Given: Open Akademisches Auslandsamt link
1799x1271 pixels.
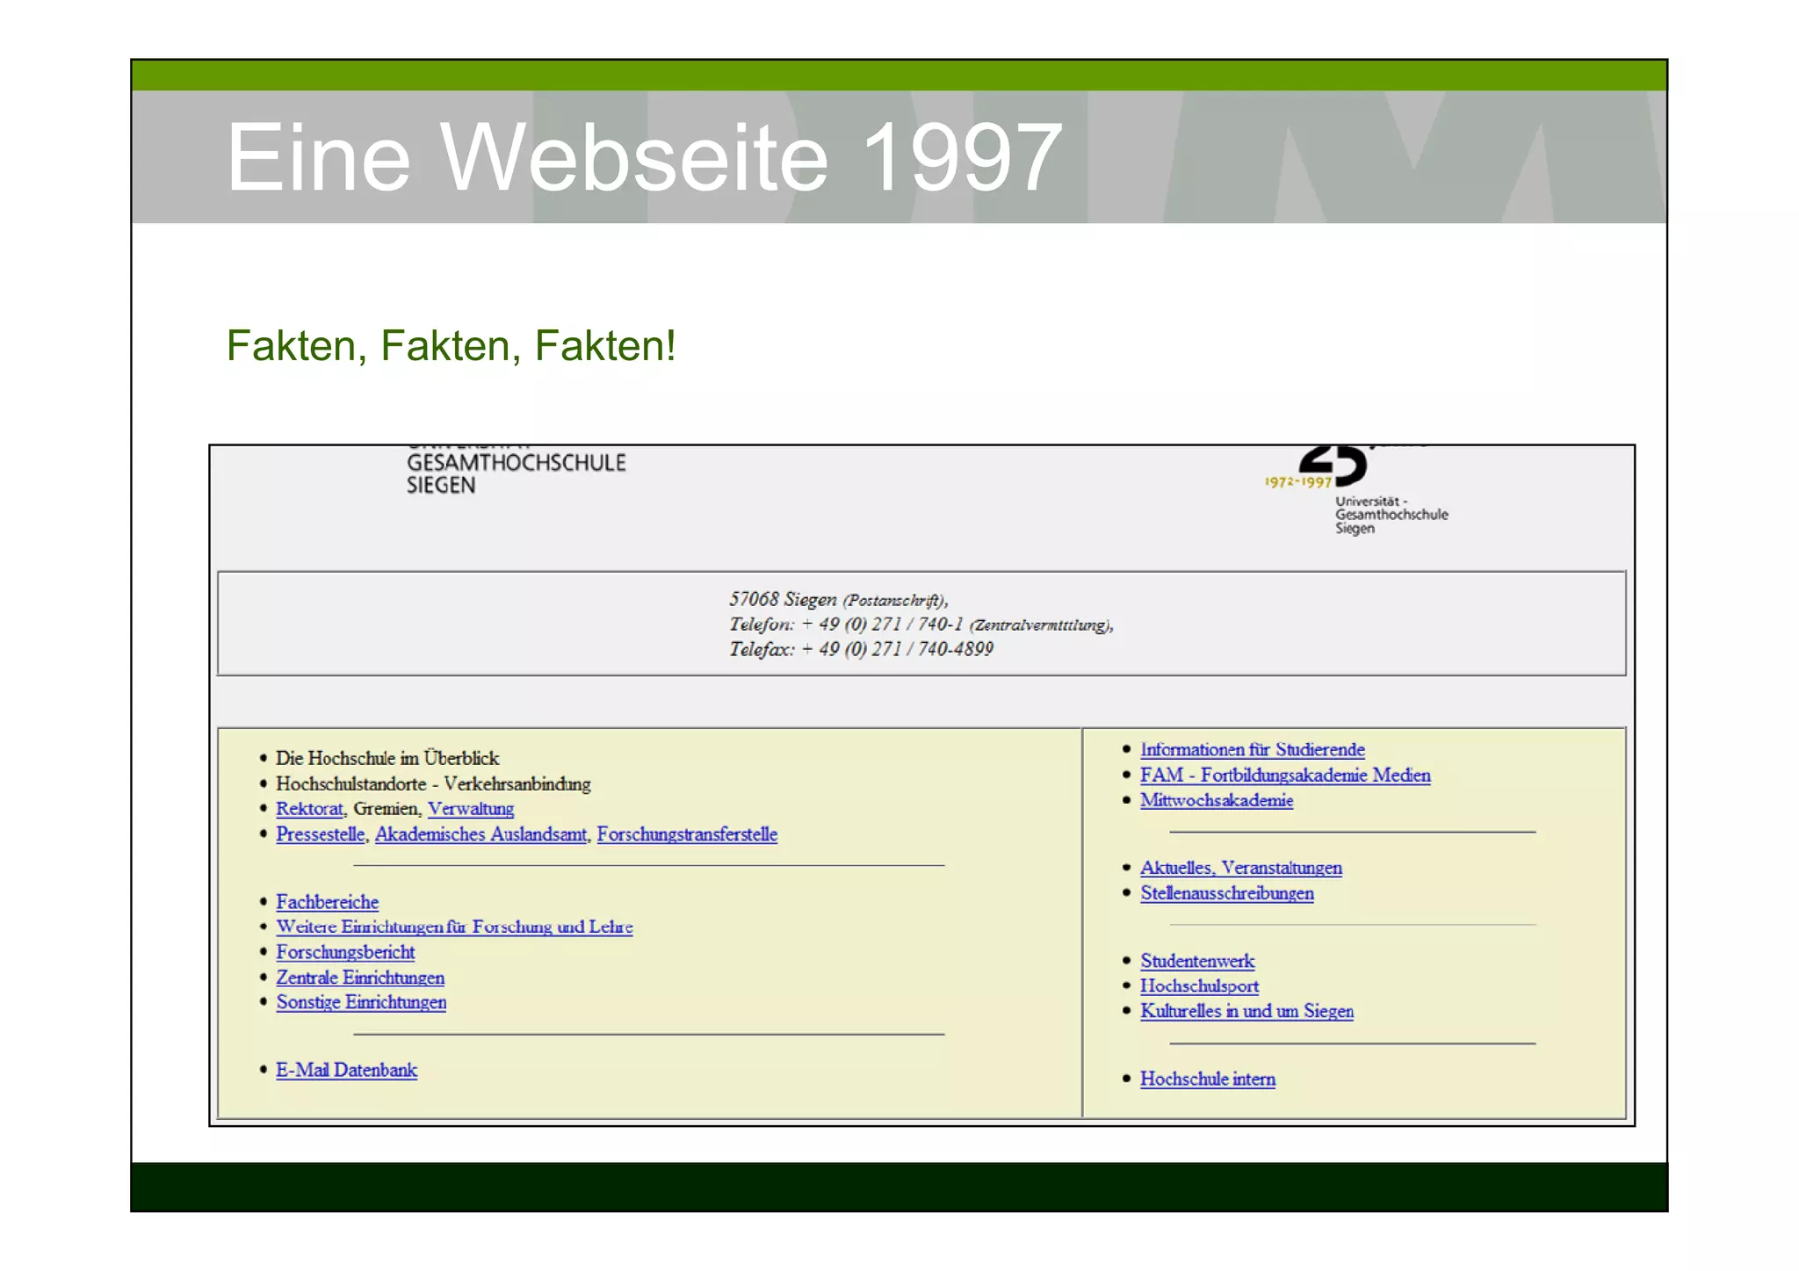Looking at the screenshot, I should 480,834.
